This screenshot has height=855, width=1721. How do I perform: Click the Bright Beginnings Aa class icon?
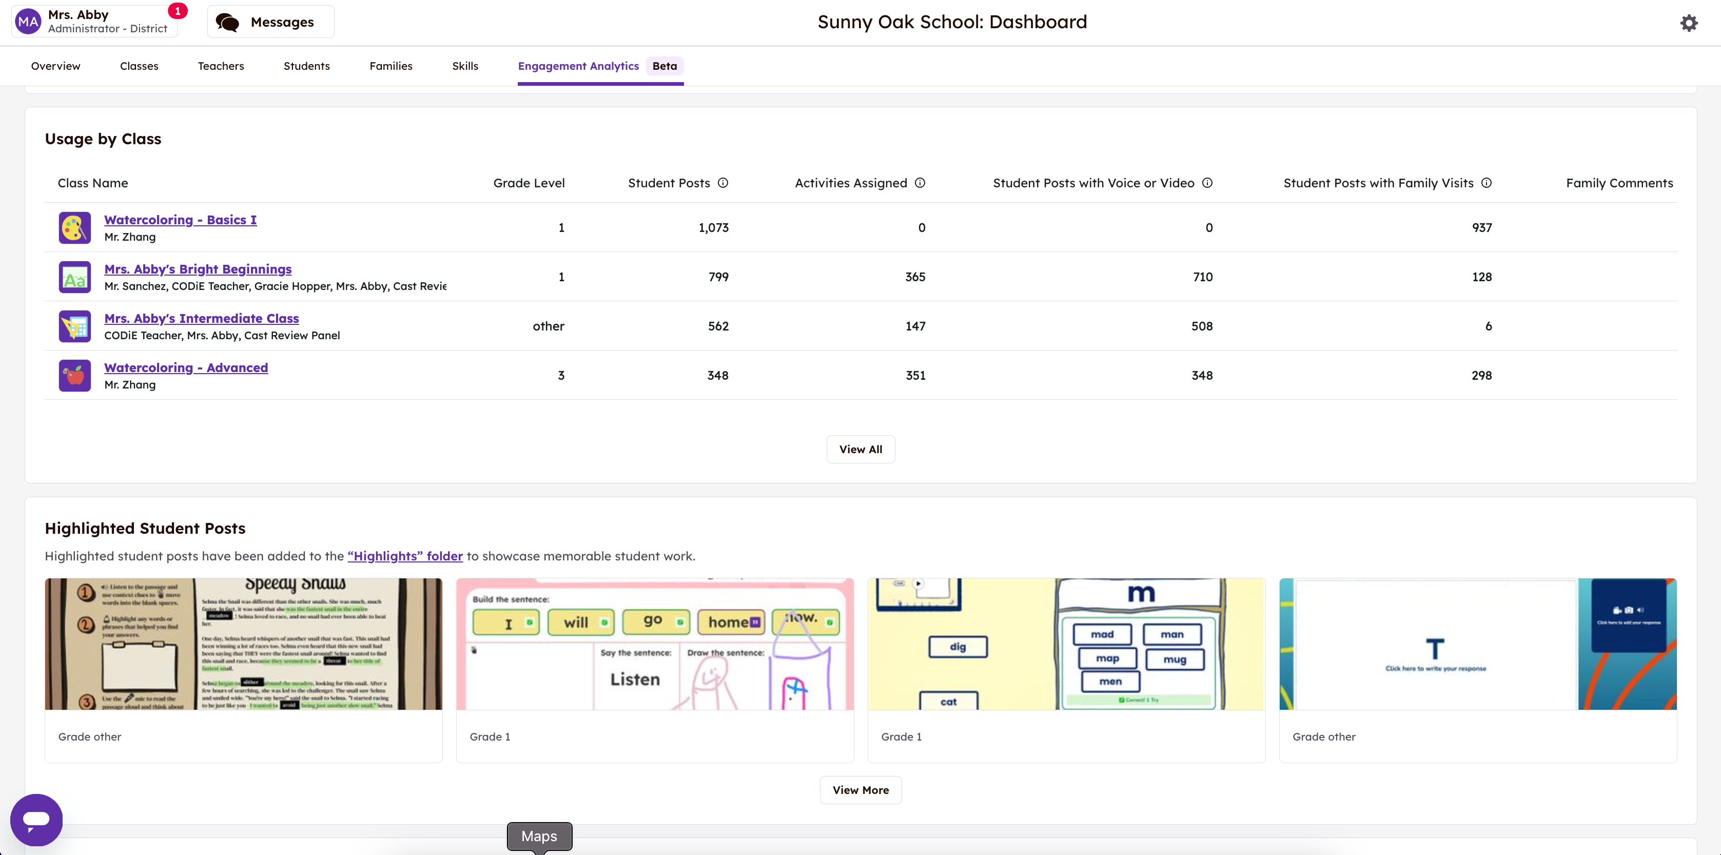[74, 277]
